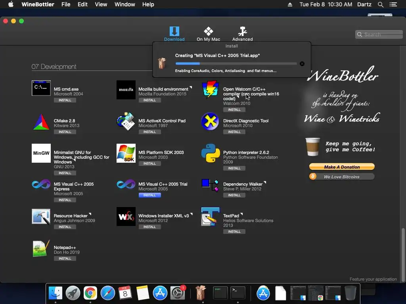
Task: Expand Open Watcom compiler description triangle
Action: tap(238, 97)
